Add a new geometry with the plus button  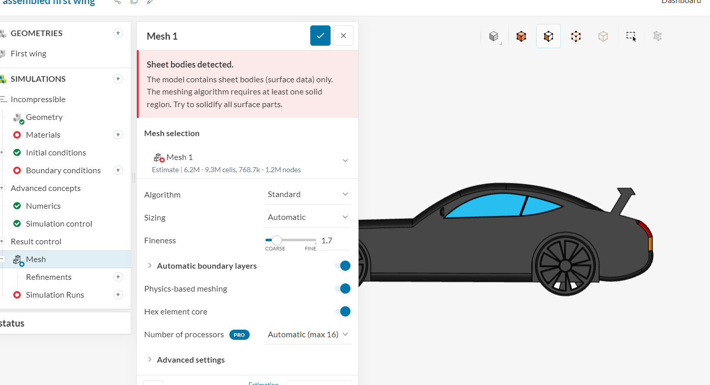click(x=118, y=33)
